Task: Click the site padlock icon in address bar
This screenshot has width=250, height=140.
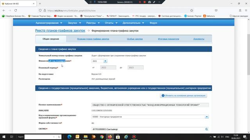Action: point(45,10)
